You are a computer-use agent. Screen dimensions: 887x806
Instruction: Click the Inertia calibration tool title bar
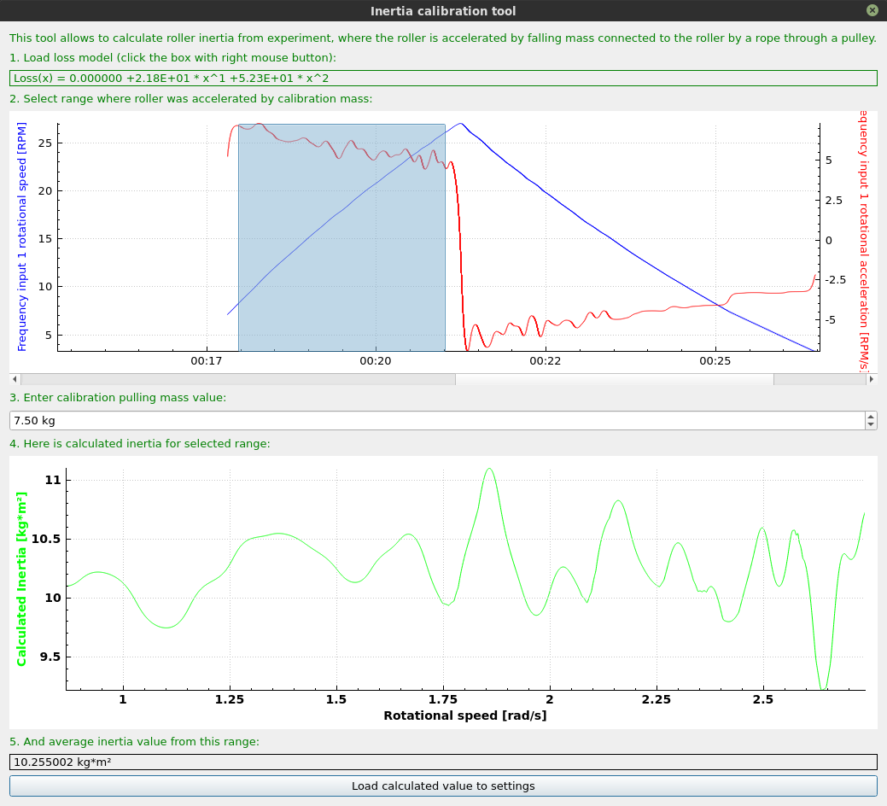(443, 11)
